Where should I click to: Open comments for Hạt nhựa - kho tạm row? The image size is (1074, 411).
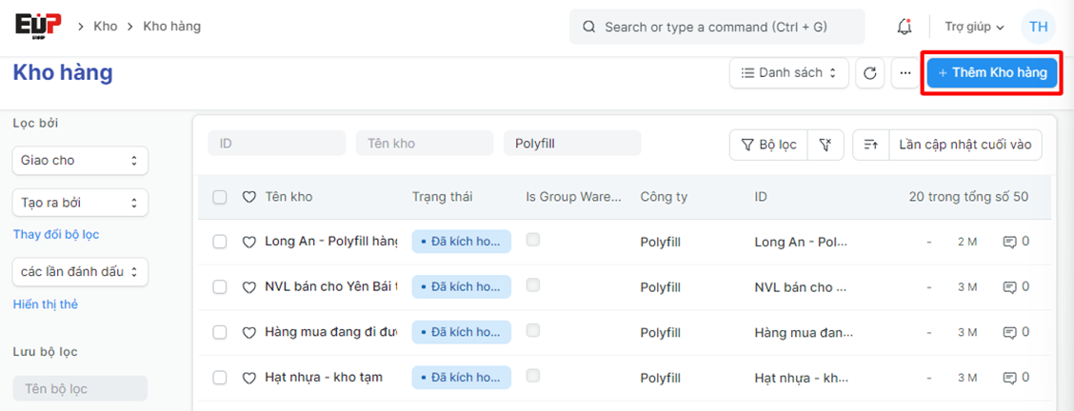[1016, 378]
